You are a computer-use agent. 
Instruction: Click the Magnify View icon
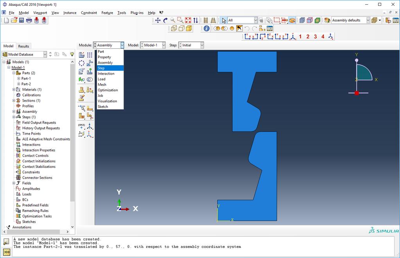point(173,20)
